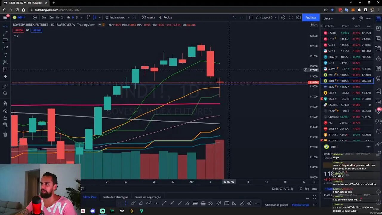The image size is (382, 215).
Task: Click the Publicar button
Action: pyautogui.click(x=311, y=18)
